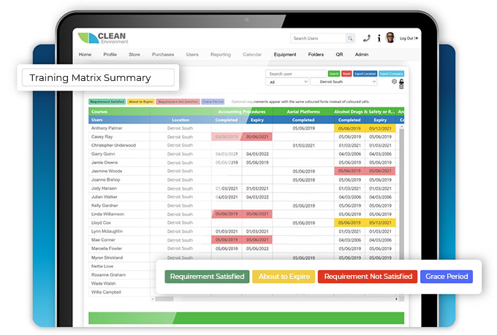497x335 pixels.
Task: Click Log Out link
Action: (x=407, y=38)
